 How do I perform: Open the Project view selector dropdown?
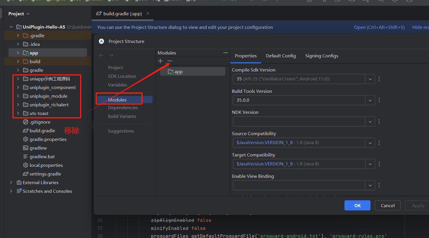pos(19,14)
